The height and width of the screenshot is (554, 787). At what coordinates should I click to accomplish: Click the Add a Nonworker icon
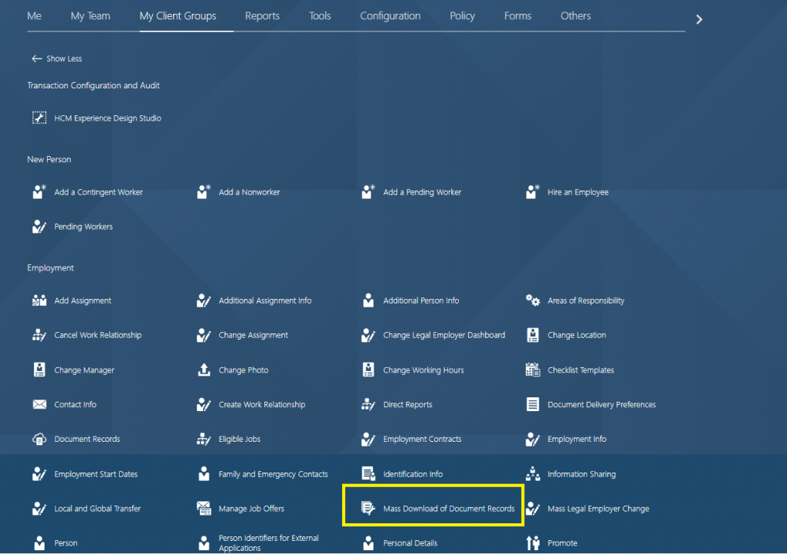pos(204,191)
